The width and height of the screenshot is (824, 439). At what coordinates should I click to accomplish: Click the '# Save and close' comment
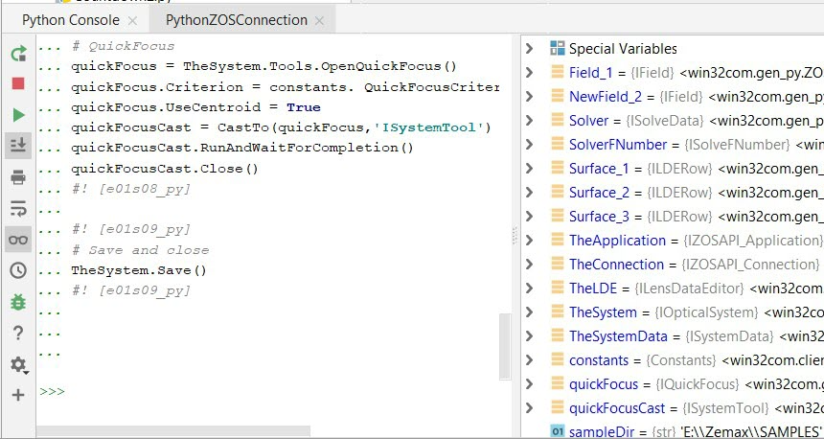[140, 250]
